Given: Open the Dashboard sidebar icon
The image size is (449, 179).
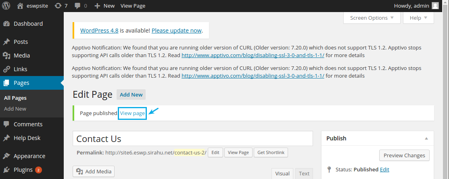Looking at the screenshot, I should 6,24.
